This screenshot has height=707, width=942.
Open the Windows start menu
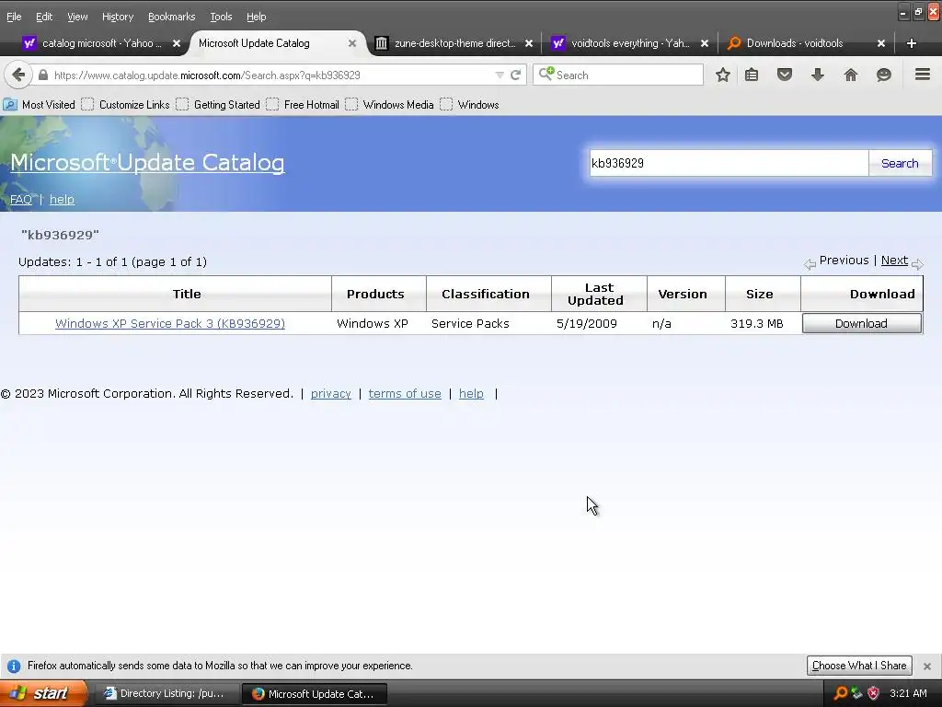click(x=43, y=694)
